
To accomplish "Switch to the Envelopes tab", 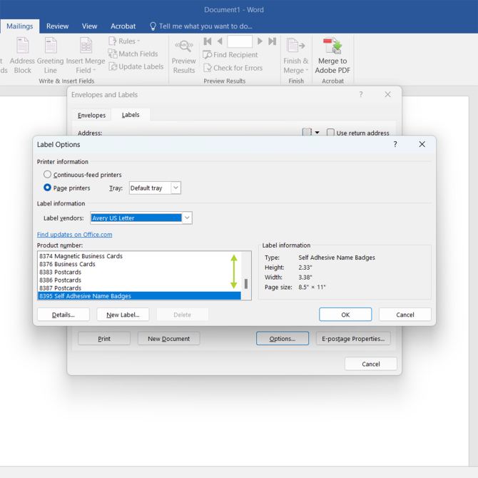I will click(x=92, y=116).
